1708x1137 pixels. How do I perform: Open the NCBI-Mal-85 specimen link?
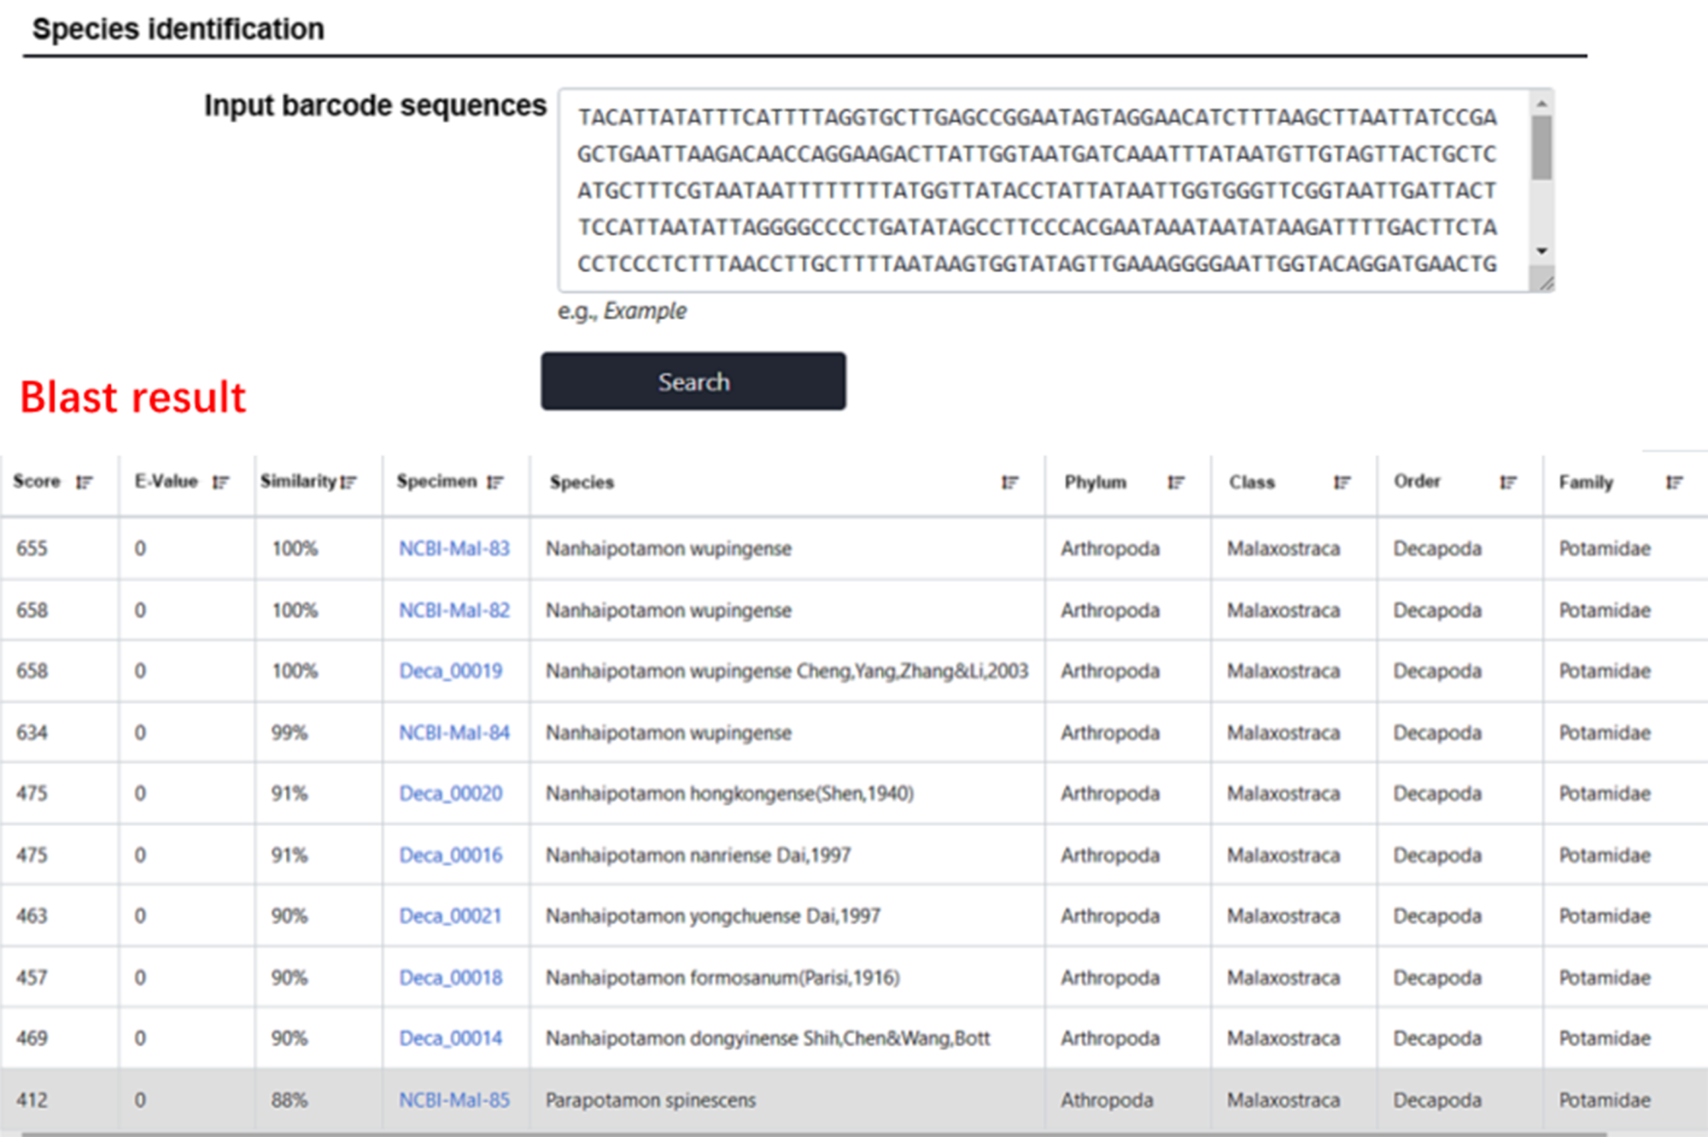pos(454,1100)
